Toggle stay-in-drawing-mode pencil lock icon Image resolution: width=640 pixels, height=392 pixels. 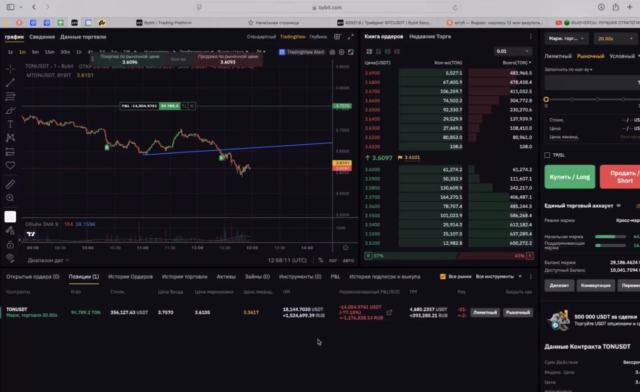[x=10, y=230]
